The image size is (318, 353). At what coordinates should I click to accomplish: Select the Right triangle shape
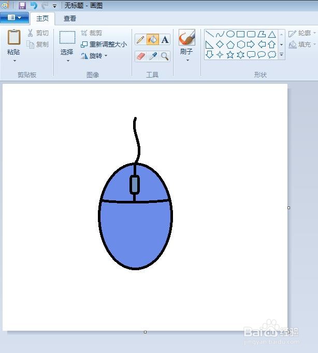209,45
